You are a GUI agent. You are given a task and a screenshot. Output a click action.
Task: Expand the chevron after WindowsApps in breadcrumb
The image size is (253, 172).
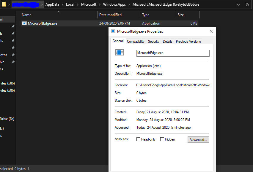pyautogui.click(x=129, y=4)
